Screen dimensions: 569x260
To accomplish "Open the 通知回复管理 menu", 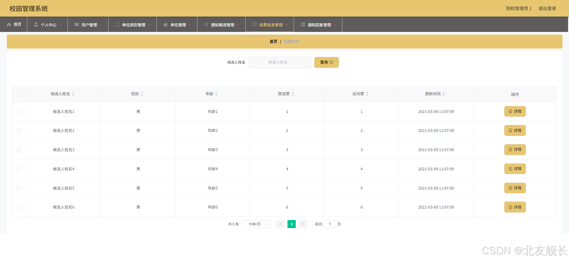I will pyautogui.click(x=318, y=25).
